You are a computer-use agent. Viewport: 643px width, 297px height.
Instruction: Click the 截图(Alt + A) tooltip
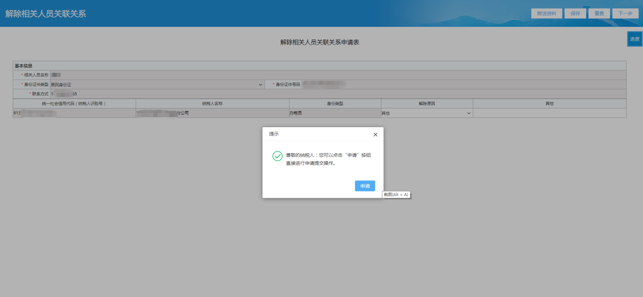pos(396,195)
